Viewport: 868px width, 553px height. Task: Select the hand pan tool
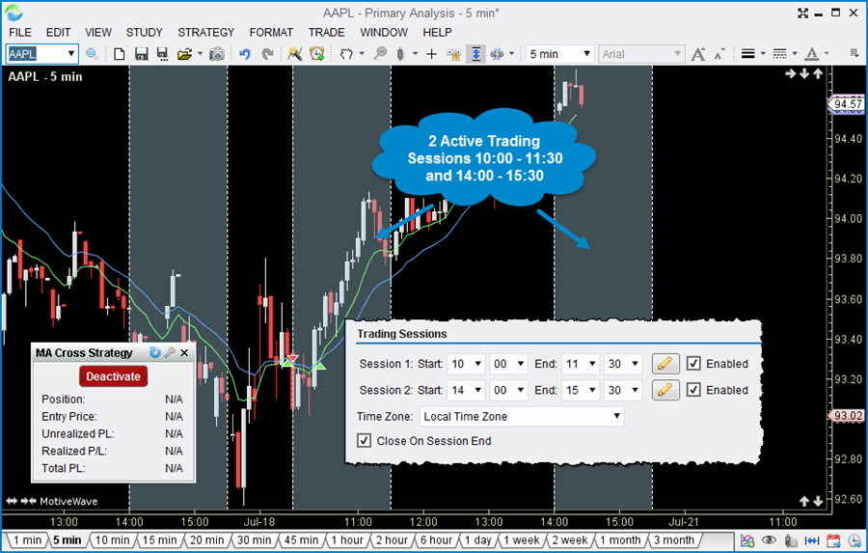(x=346, y=54)
